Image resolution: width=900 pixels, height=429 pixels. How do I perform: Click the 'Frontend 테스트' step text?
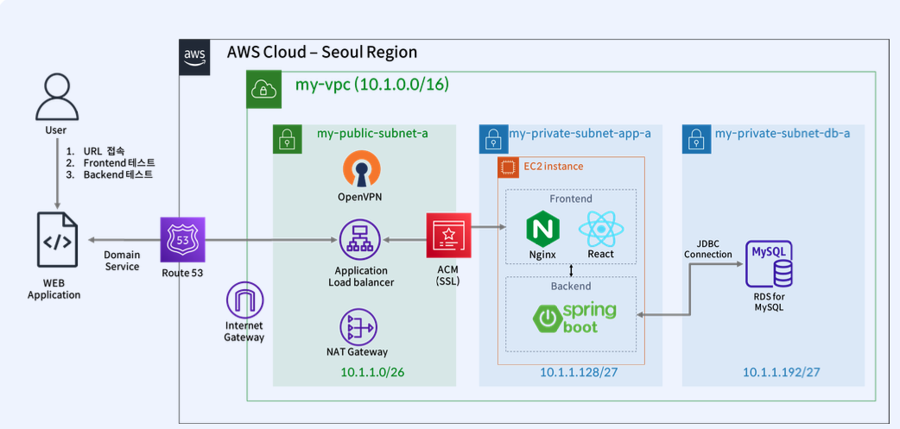point(119,163)
